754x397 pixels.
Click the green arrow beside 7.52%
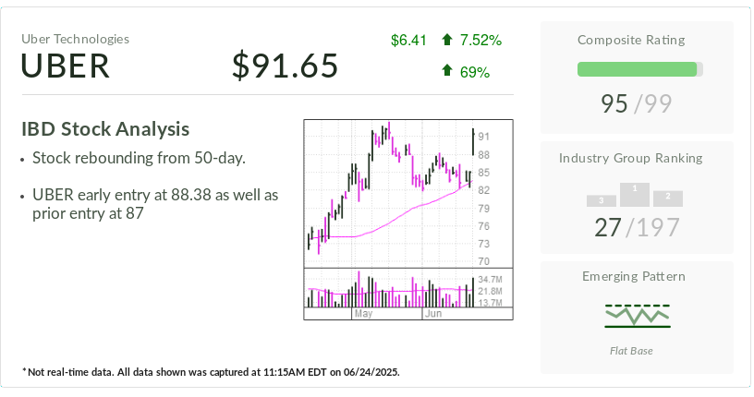pos(447,40)
